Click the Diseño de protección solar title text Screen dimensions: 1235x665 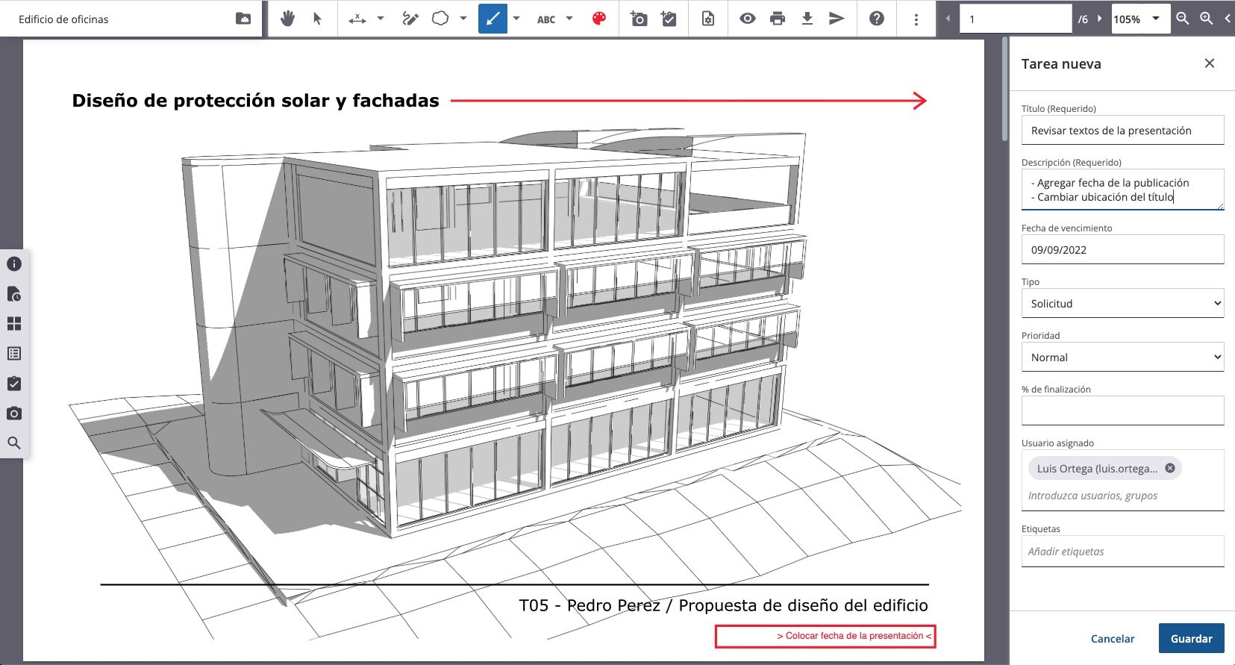255,101
